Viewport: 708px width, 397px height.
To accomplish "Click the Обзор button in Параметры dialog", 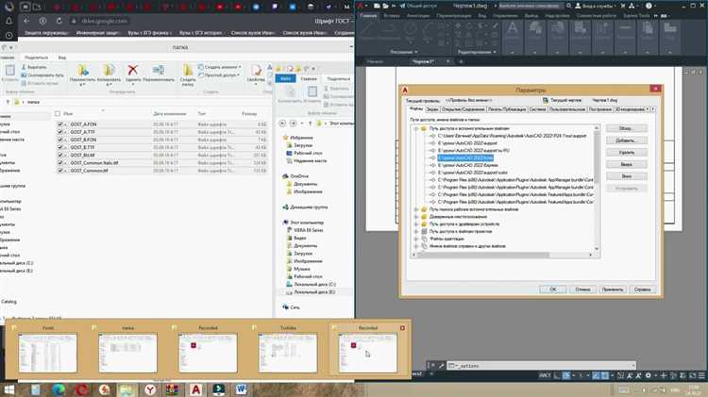I will (x=625, y=127).
